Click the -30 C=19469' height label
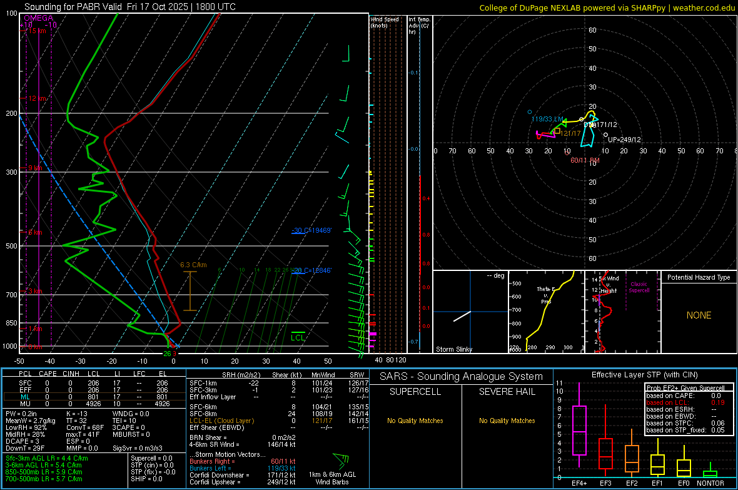Screen dimensions: 738x490 point(311,230)
